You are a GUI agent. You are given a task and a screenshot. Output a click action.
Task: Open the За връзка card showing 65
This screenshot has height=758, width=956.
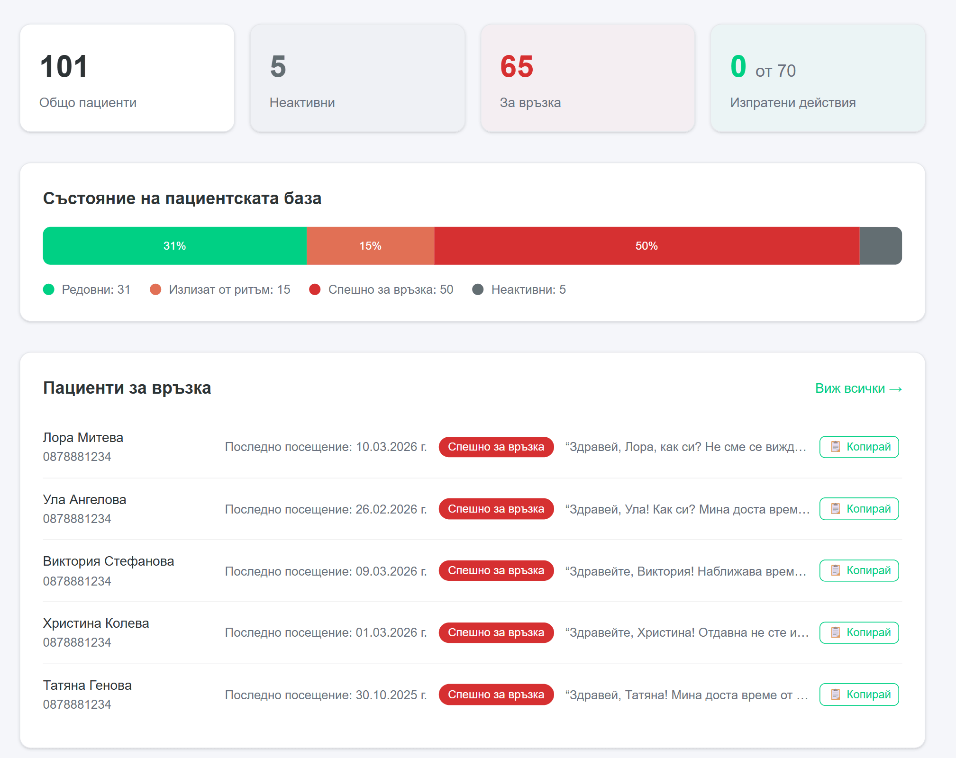pyautogui.click(x=588, y=78)
